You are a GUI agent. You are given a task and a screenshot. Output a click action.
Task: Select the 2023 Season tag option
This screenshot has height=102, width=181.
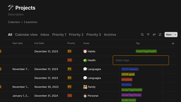click(x=130, y=69)
